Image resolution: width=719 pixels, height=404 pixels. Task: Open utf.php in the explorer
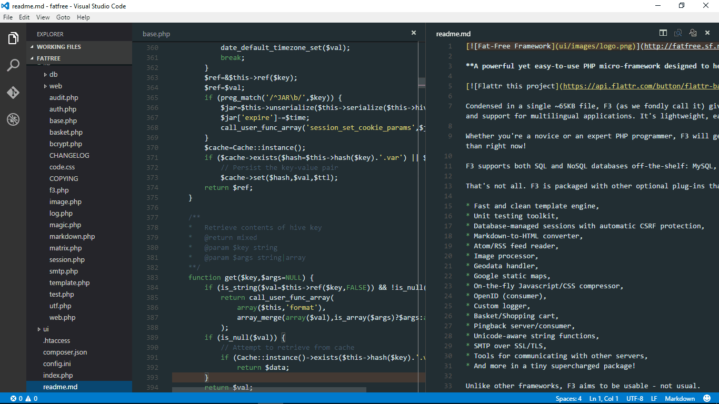(x=61, y=306)
